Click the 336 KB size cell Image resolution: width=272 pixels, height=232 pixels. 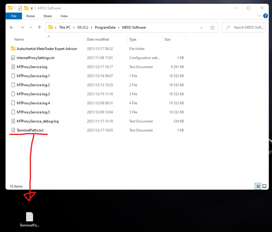(178, 121)
